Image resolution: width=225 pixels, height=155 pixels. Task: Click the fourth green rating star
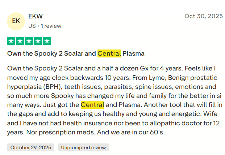click(x=38, y=41)
